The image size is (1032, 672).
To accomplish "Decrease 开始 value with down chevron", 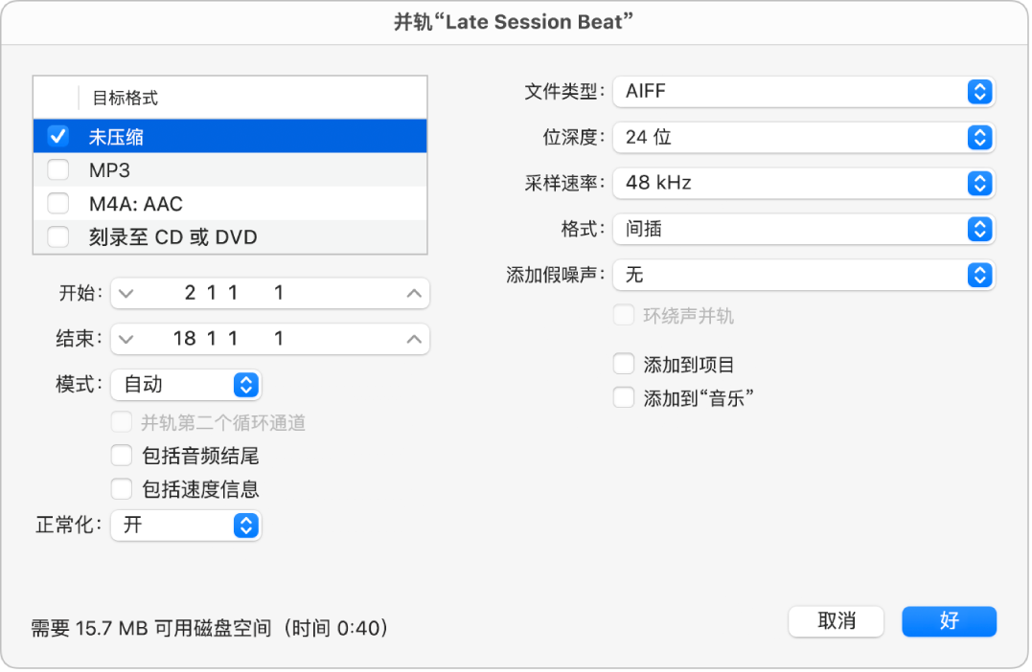I will (126, 293).
